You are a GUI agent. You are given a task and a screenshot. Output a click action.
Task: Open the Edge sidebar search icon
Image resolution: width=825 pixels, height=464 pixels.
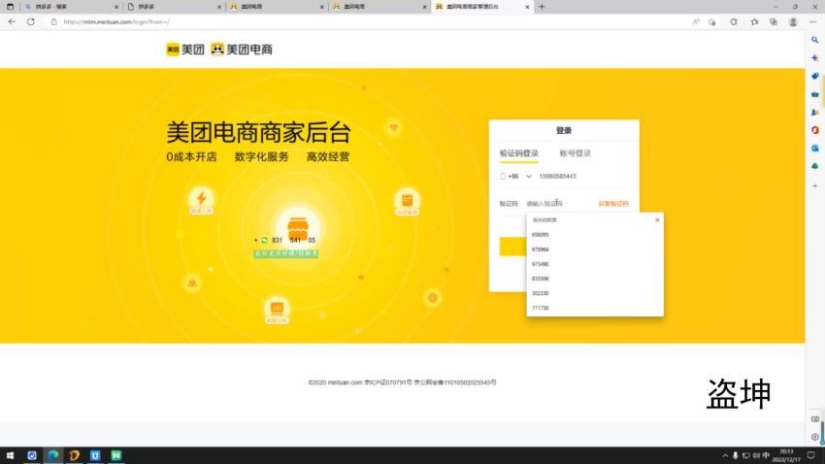(x=815, y=40)
